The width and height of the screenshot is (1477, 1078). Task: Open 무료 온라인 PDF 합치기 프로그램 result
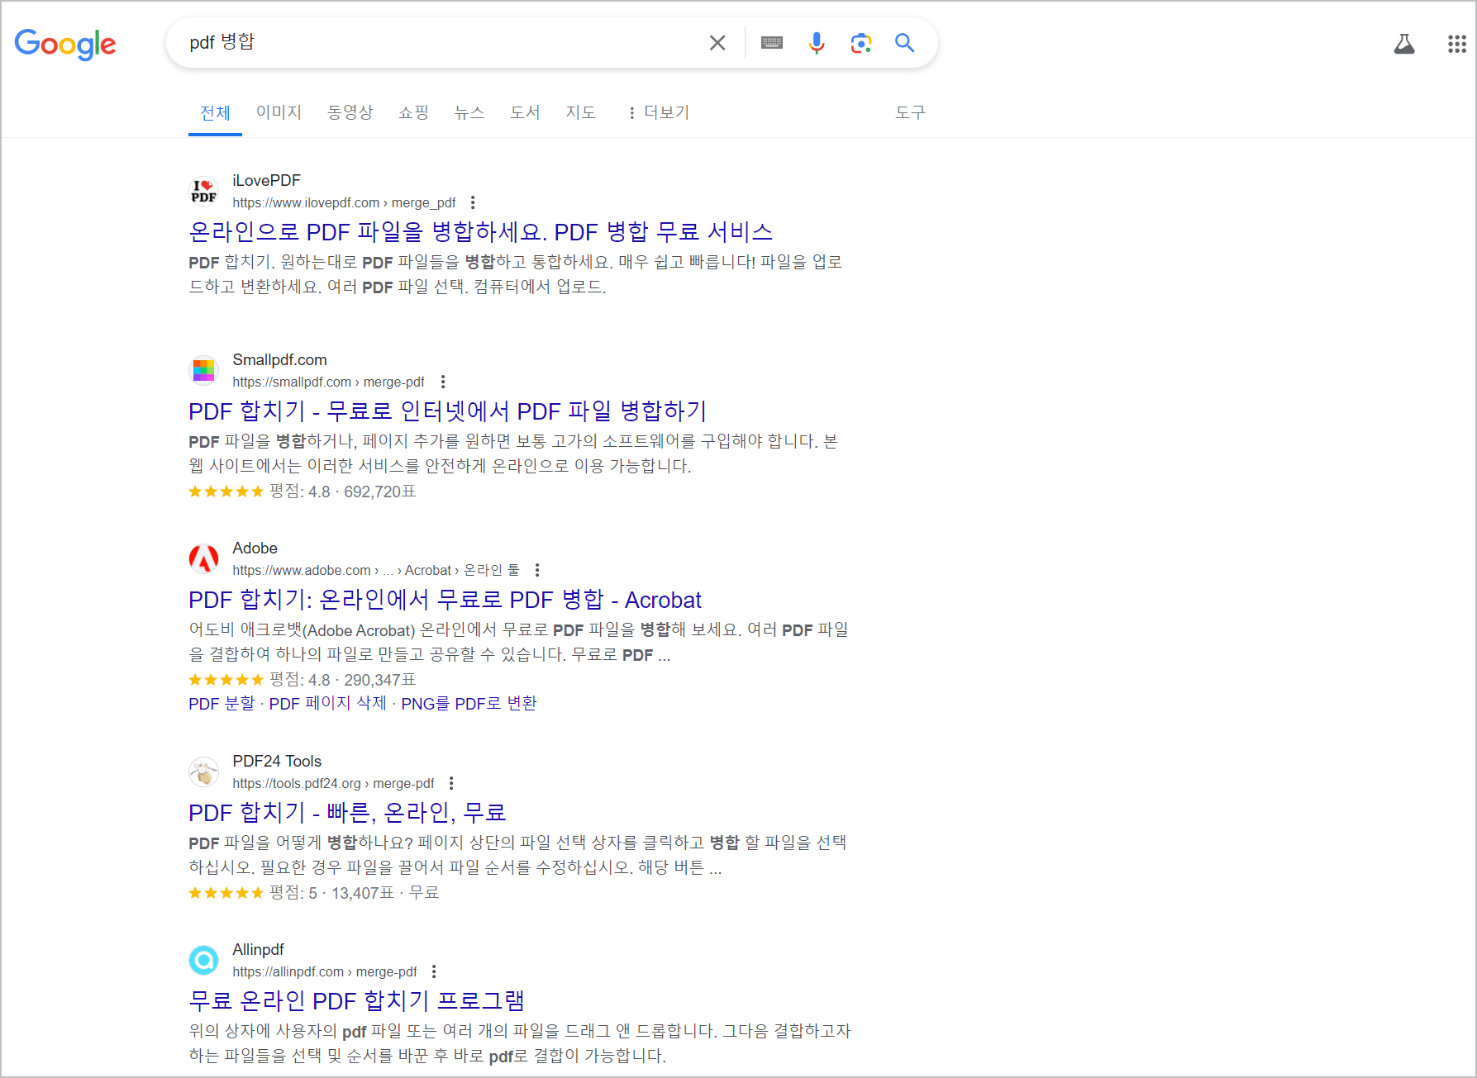(356, 1001)
